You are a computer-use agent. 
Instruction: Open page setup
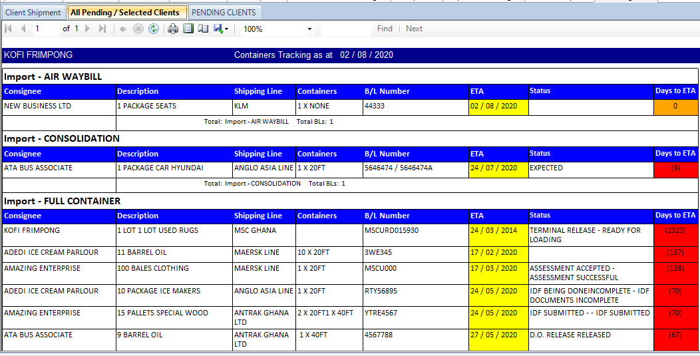(x=203, y=29)
